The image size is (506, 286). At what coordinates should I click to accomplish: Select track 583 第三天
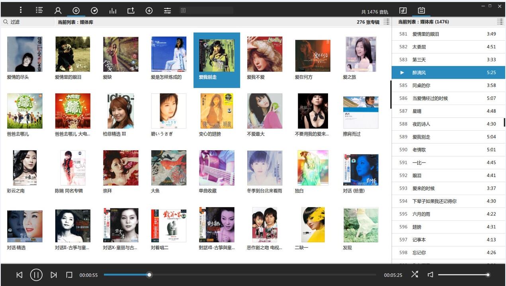[x=448, y=60]
